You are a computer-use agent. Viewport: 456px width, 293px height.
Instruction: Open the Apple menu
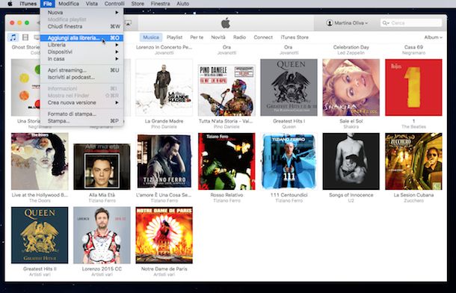(10, 4)
